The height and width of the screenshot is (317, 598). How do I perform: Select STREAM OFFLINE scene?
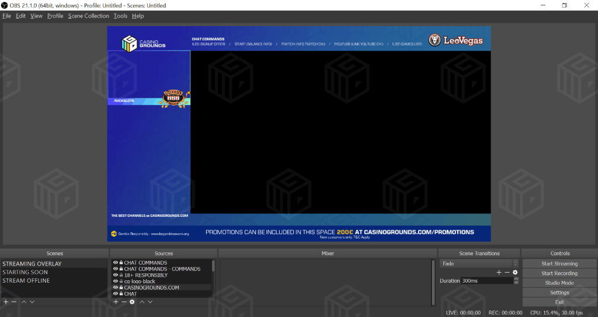pyautogui.click(x=54, y=280)
